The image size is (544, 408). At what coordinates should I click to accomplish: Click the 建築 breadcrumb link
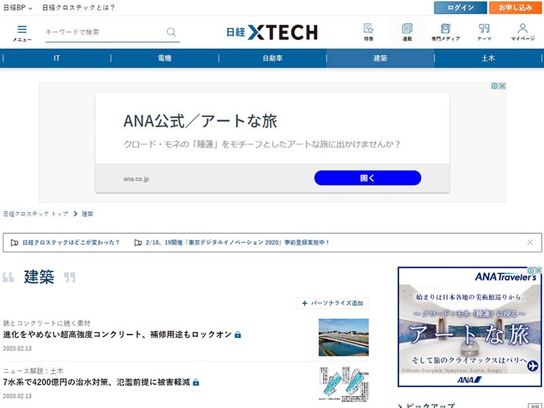click(x=88, y=214)
